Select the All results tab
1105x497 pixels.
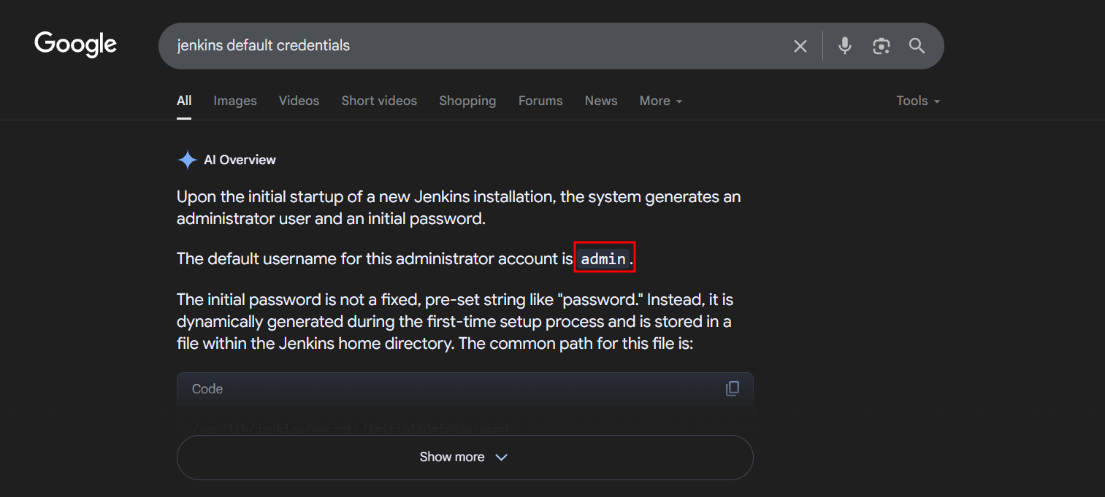click(184, 101)
